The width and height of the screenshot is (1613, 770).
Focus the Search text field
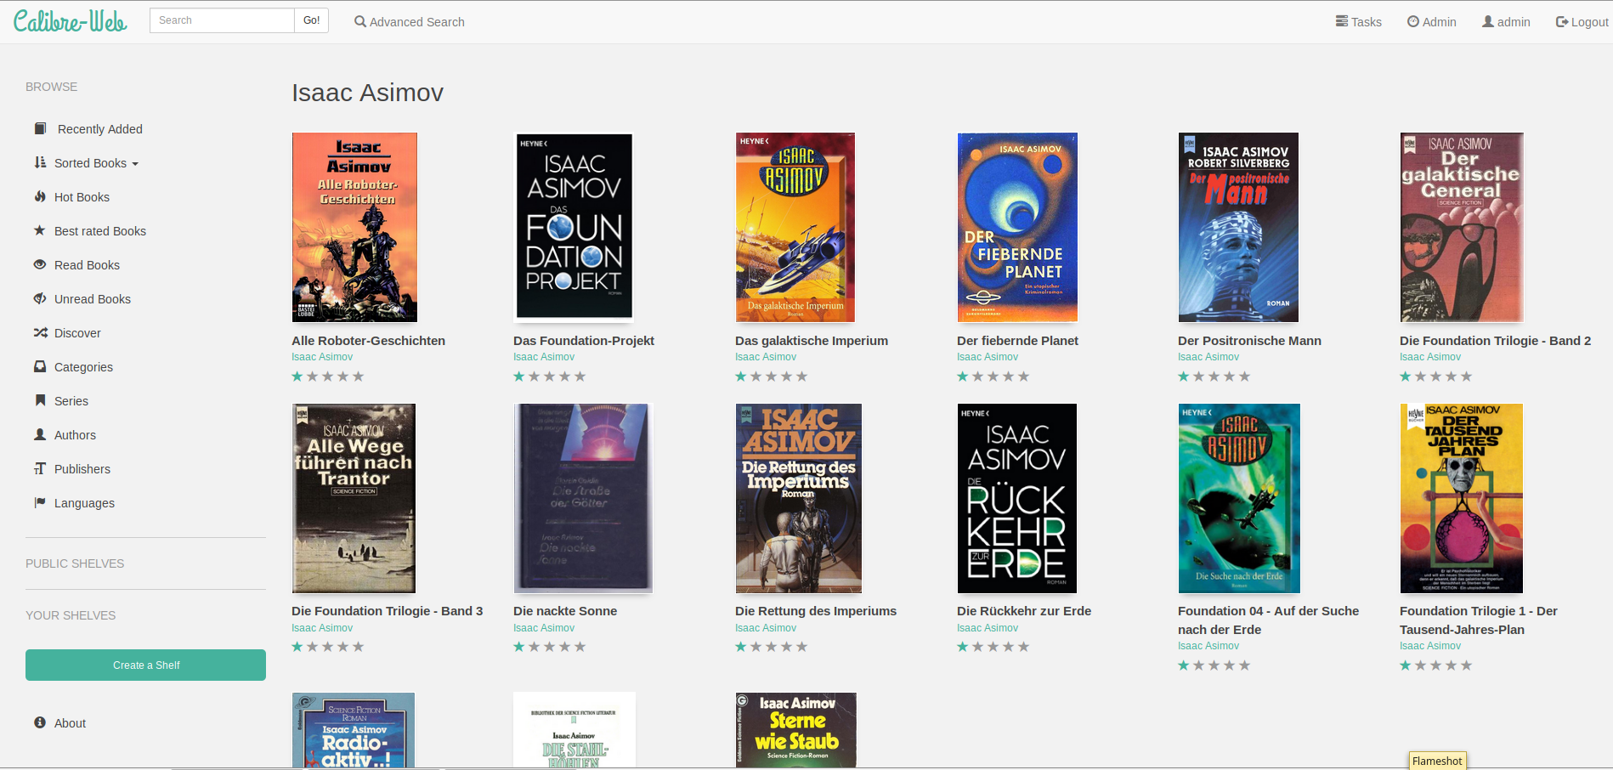[x=222, y=20]
